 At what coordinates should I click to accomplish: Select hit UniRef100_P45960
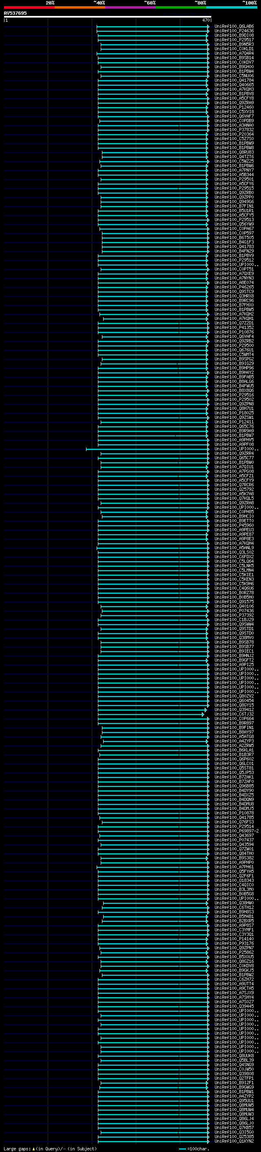pyautogui.click(x=234, y=526)
